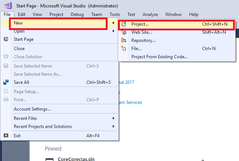Open the Analyze menu
Image resolution: width=239 pixels, height=161 pixels.
[x=150, y=14]
